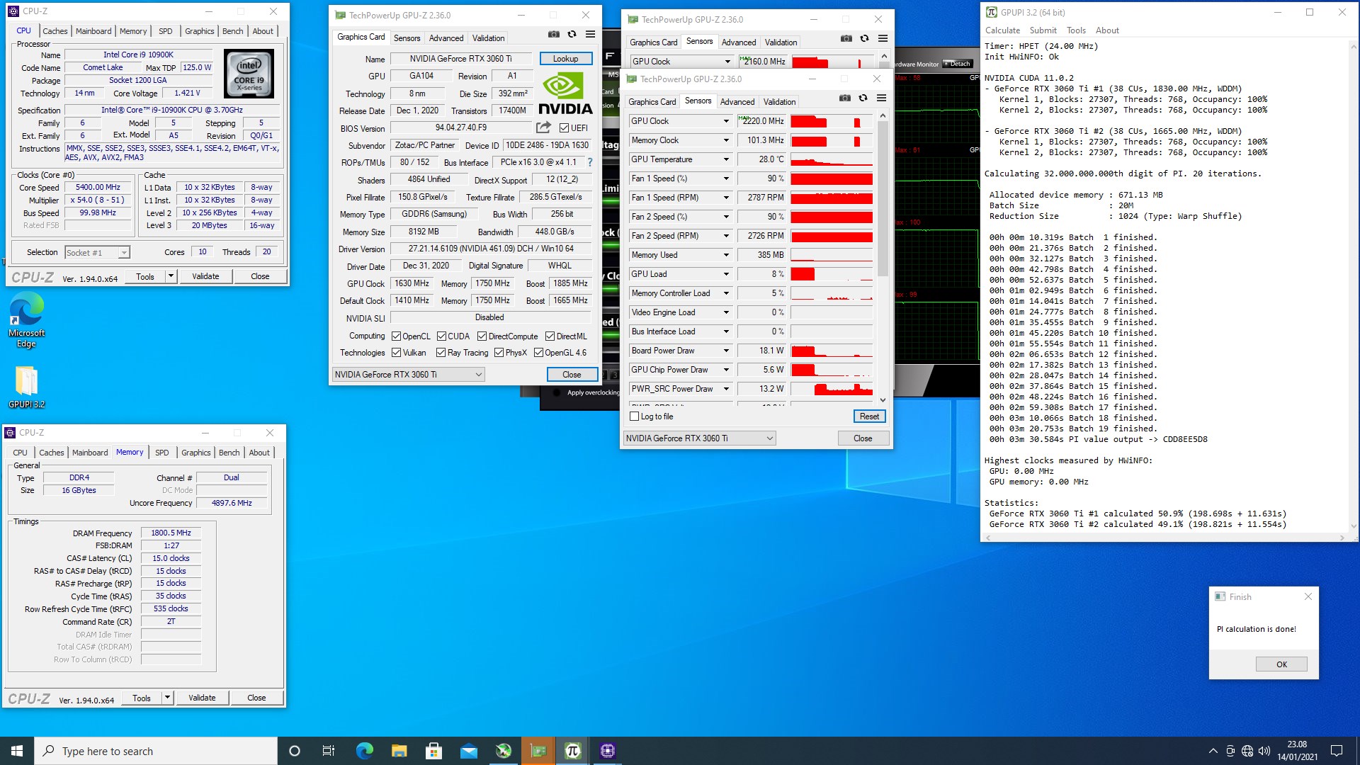The image size is (1360, 765).
Task: Toggle the Vulkan checkbox
Action: click(396, 353)
